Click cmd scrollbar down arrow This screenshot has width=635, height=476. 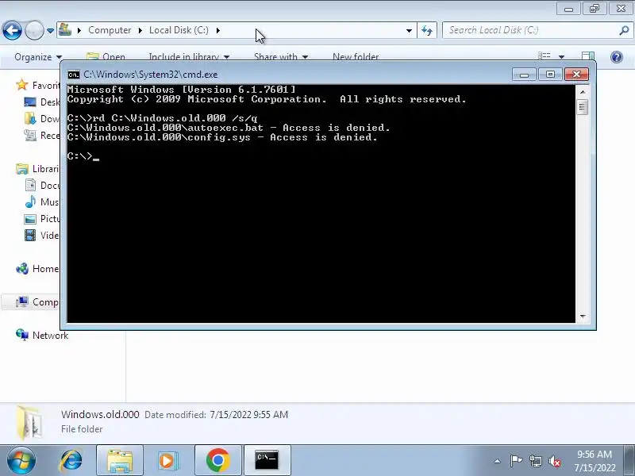pyautogui.click(x=583, y=316)
